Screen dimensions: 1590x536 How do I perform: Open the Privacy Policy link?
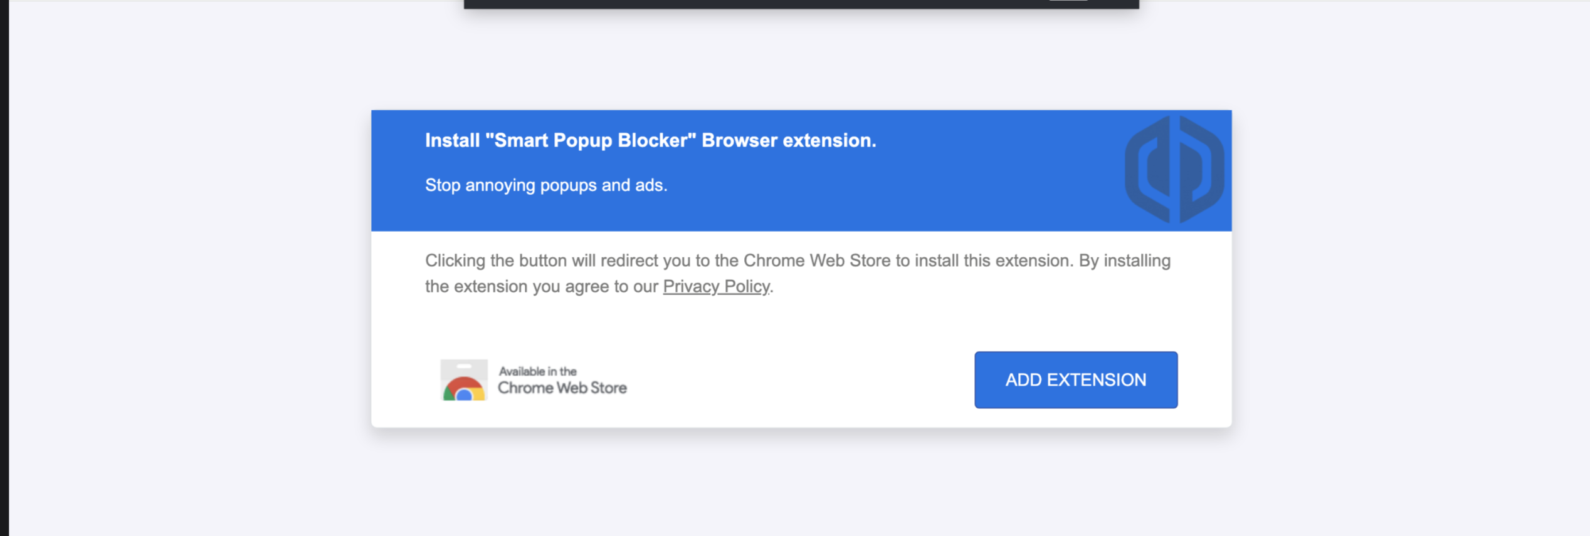pyautogui.click(x=716, y=286)
